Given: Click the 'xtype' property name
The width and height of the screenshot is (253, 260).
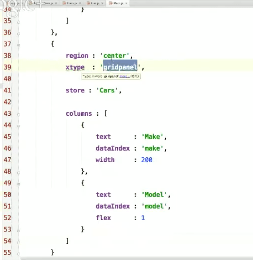Looking at the screenshot, I should [x=75, y=67].
